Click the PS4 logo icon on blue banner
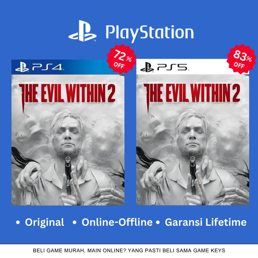 (x=22, y=67)
